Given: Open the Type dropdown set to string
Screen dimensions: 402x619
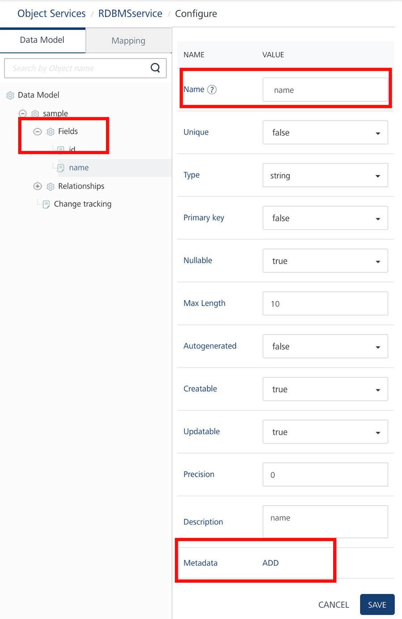Looking at the screenshot, I should pyautogui.click(x=325, y=175).
